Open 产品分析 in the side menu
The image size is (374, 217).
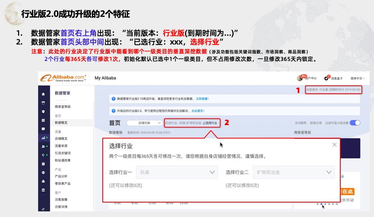click(x=61, y=176)
